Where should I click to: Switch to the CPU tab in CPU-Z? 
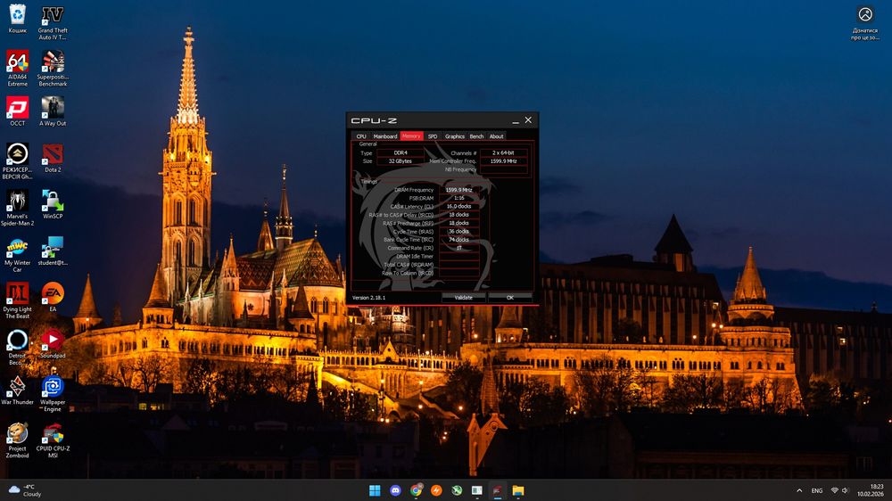(361, 136)
